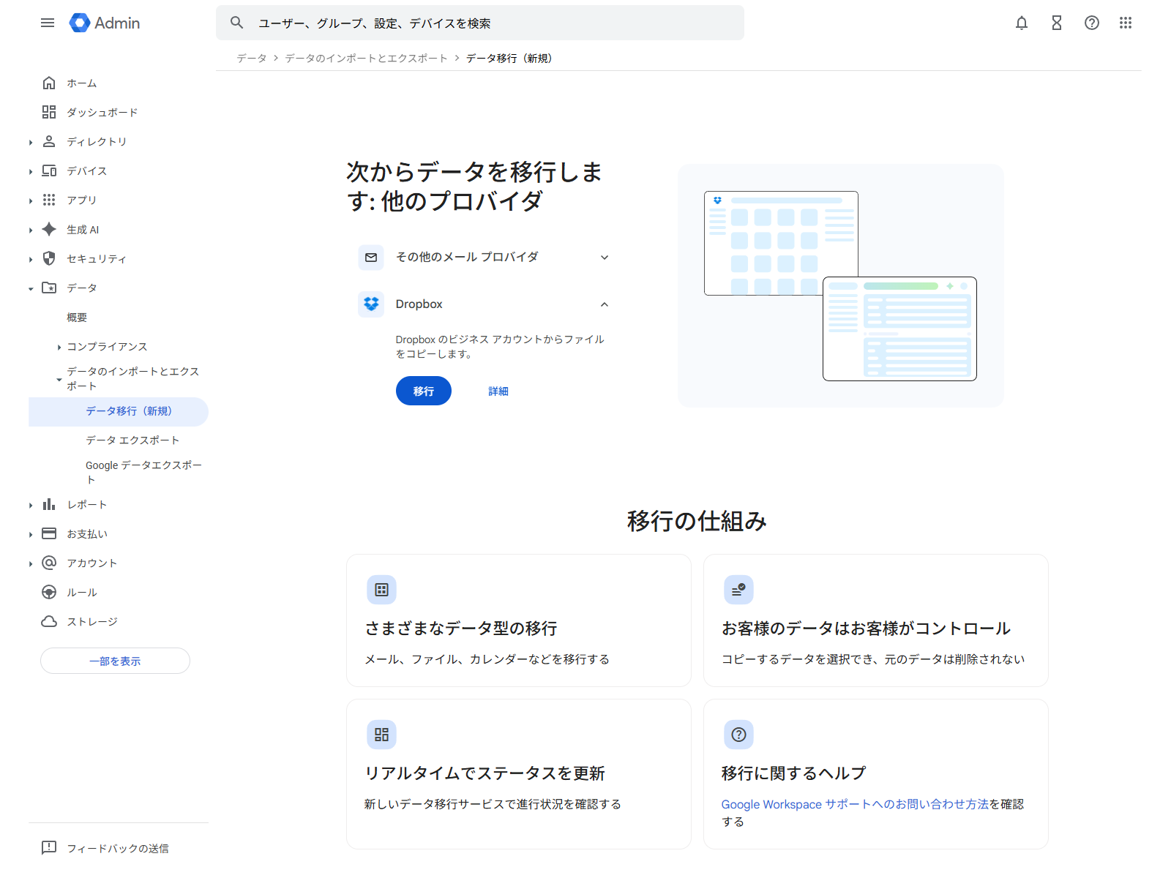Open the help question mark icon
This screenshot has width=1171, height=878.
(1091, 23)
